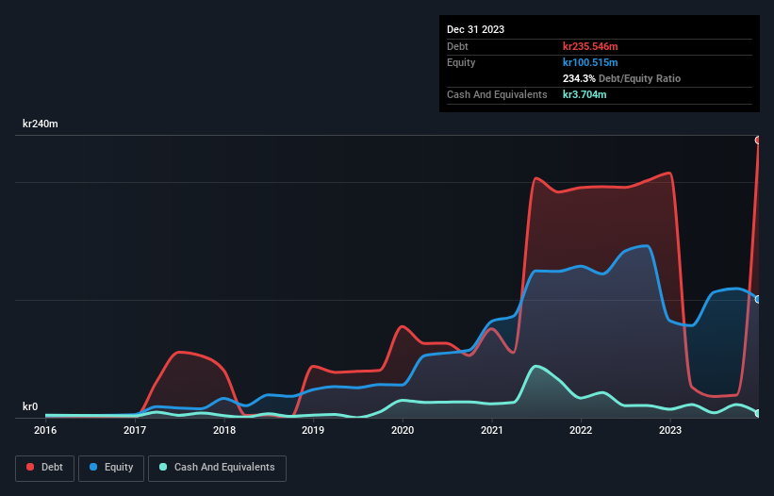This screenshot has height=496, width=774.
Task: Click the 2019 x-axis label
Action: click(x=313, y=430)
